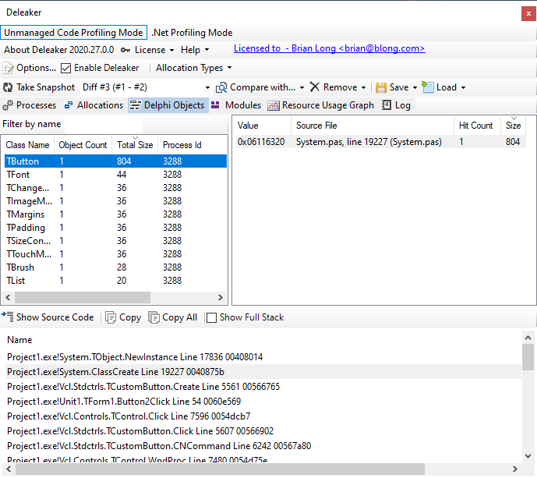Sort by Total Size column header

(135, 145)
